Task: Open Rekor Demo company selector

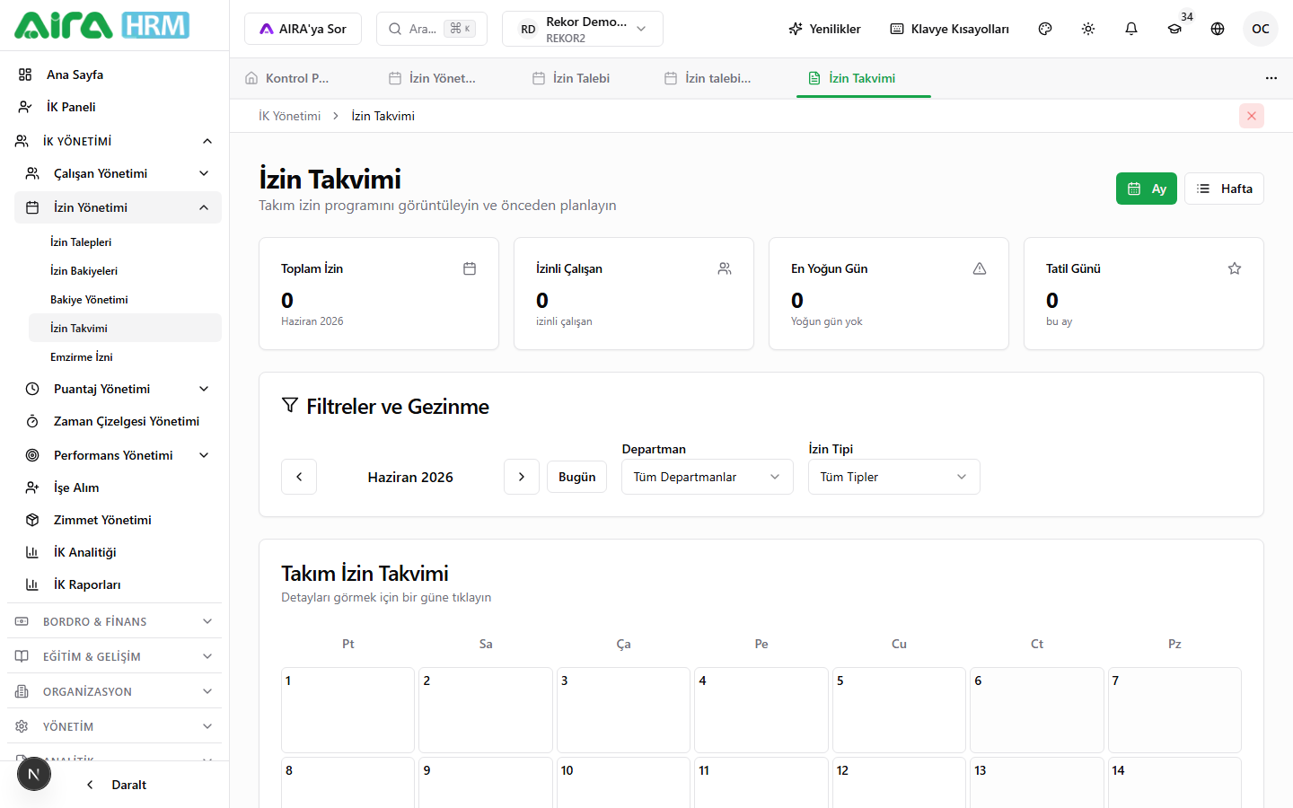Action: click(x=583, y=29)
